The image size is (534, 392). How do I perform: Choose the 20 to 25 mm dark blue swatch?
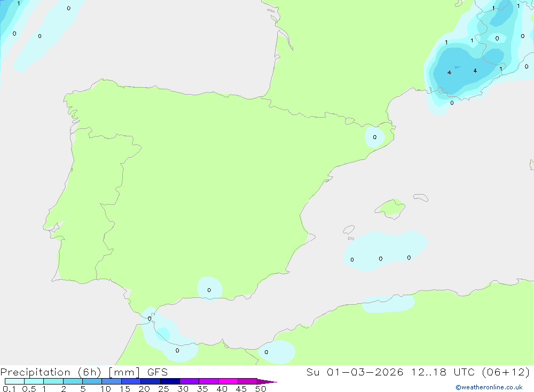tap(151, 381)
